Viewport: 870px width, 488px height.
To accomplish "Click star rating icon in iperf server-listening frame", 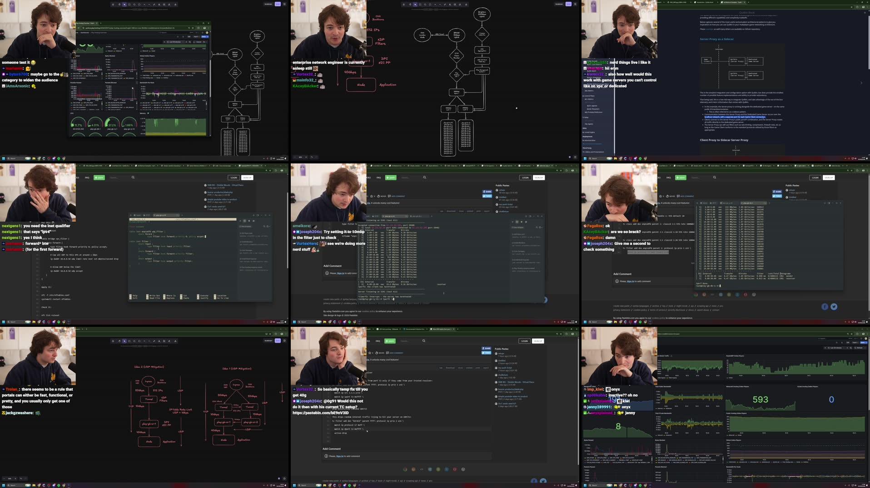I will pyautogui.click(x=372, y=196).
